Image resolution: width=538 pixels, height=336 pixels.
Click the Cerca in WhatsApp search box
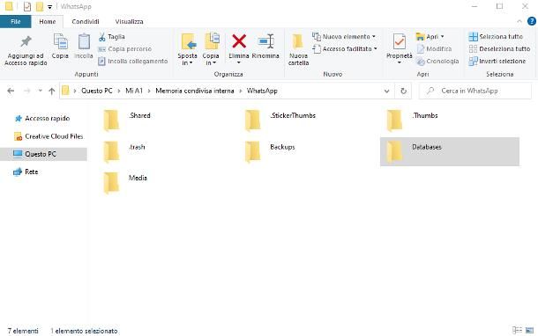(475, 91)
